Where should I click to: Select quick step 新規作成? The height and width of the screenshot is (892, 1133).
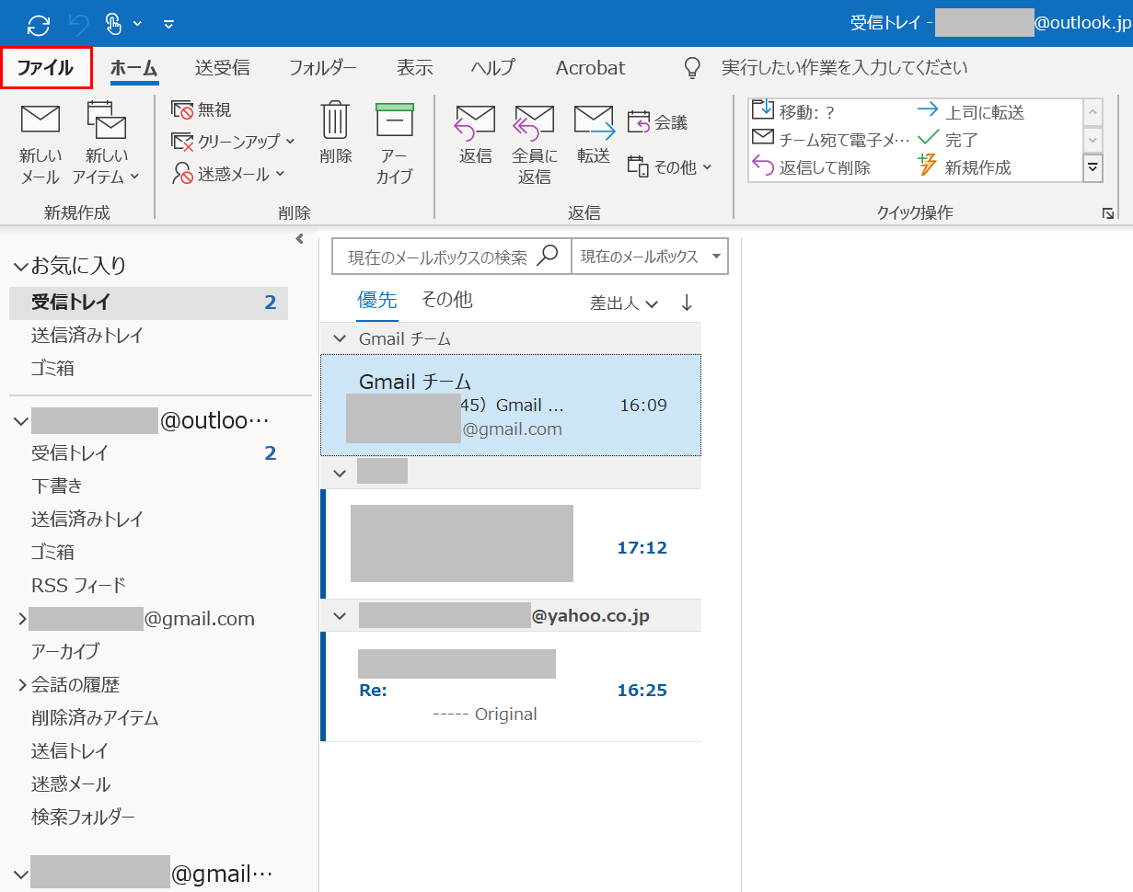click(x=965, y=167)
